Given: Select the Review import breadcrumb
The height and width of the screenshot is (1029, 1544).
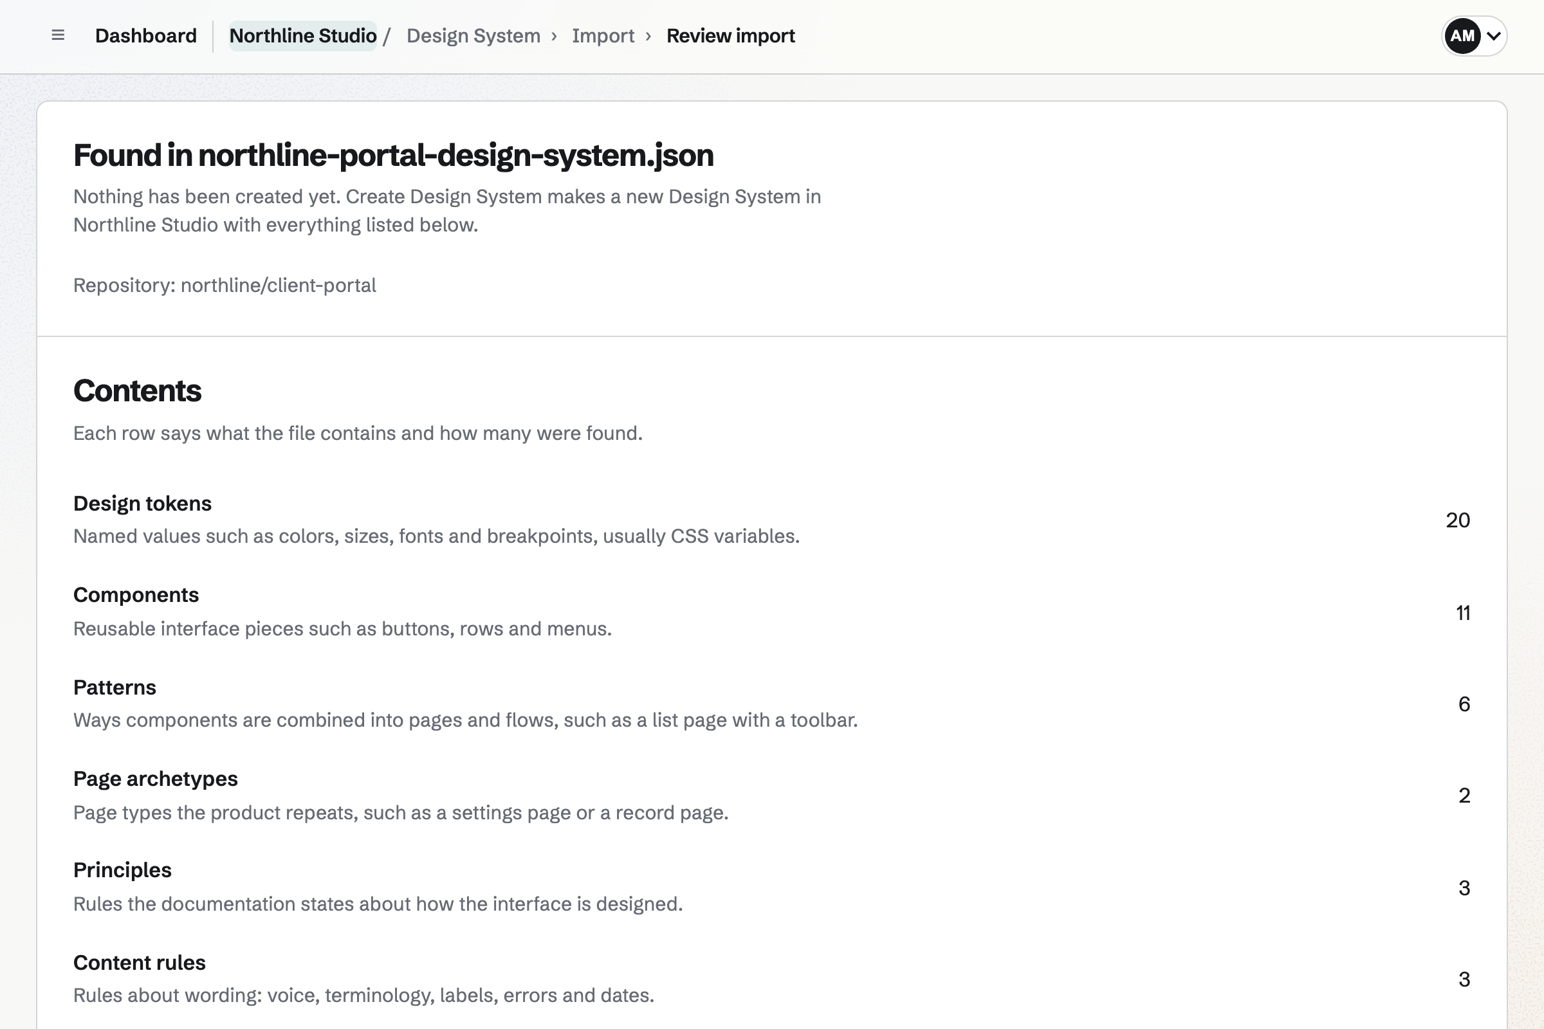Looking at the screenshot, I should [730, 35].
